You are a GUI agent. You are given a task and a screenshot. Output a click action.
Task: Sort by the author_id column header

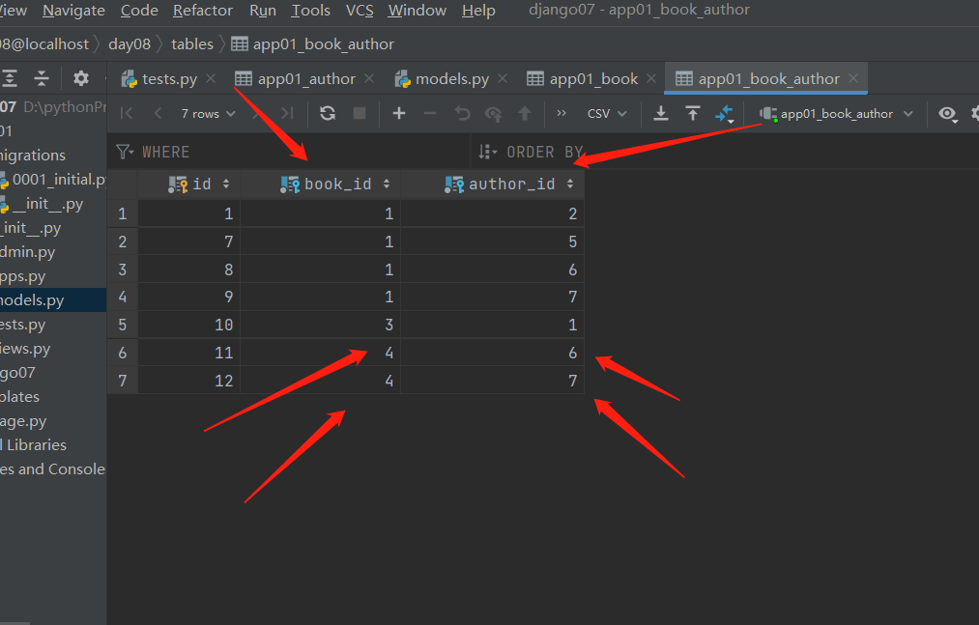pyautogui.click(x=493, y=185)
